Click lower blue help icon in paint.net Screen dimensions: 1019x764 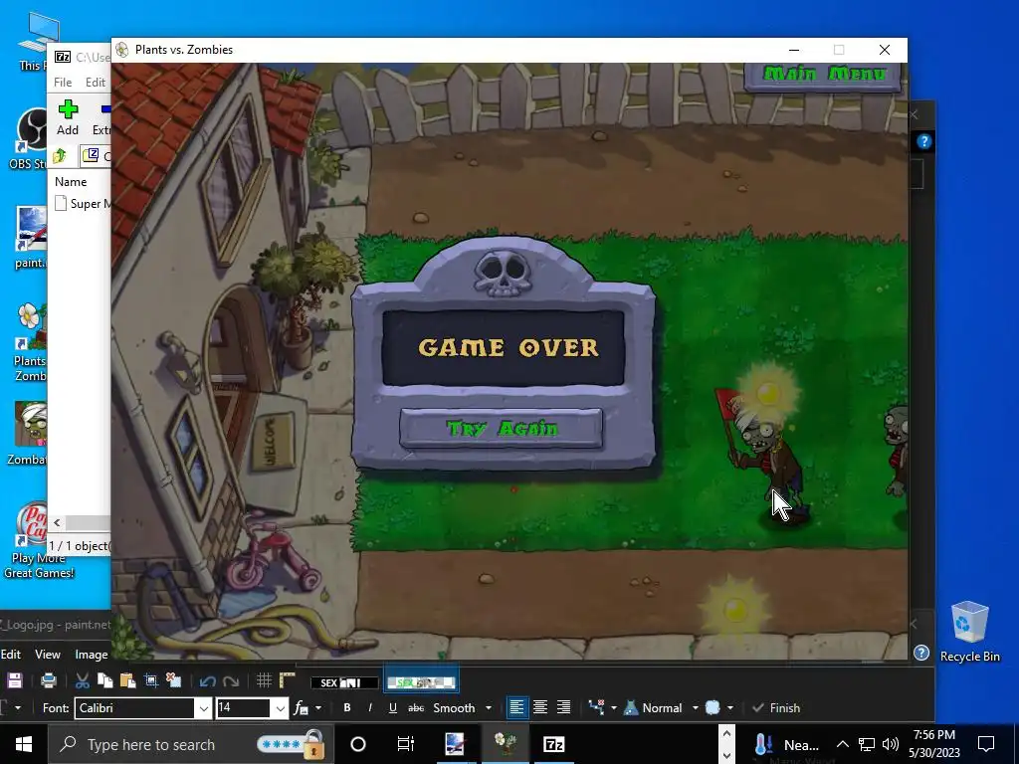[920, 653]
